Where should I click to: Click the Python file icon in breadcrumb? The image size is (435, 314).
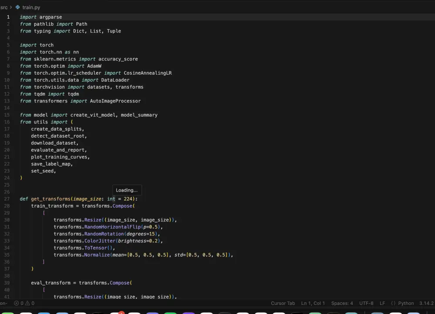tap(17, 7)
